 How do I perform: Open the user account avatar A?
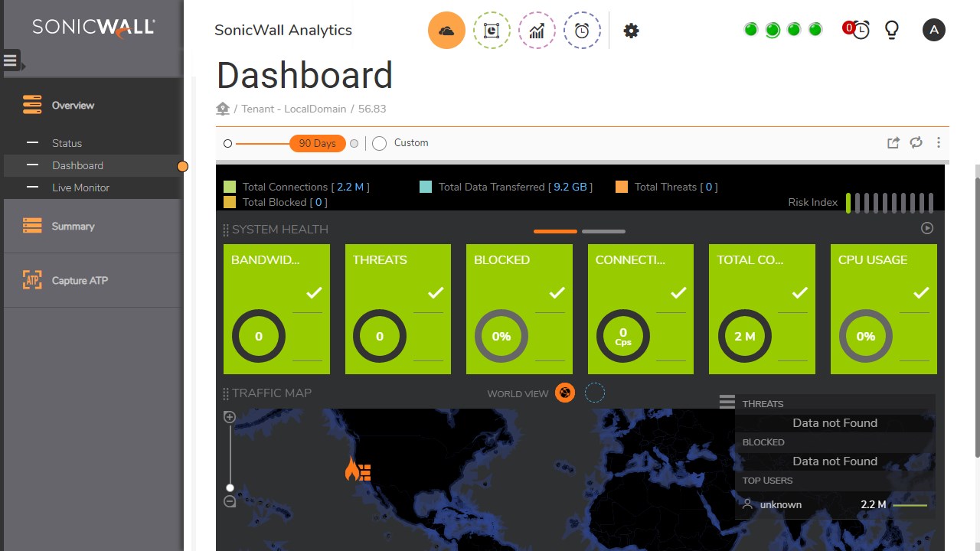pyautogui.click(x=933, y=30)
